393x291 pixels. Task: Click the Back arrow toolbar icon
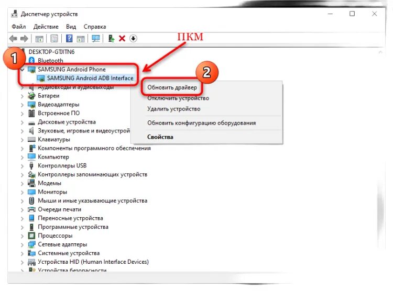click(x=13, y=39)
